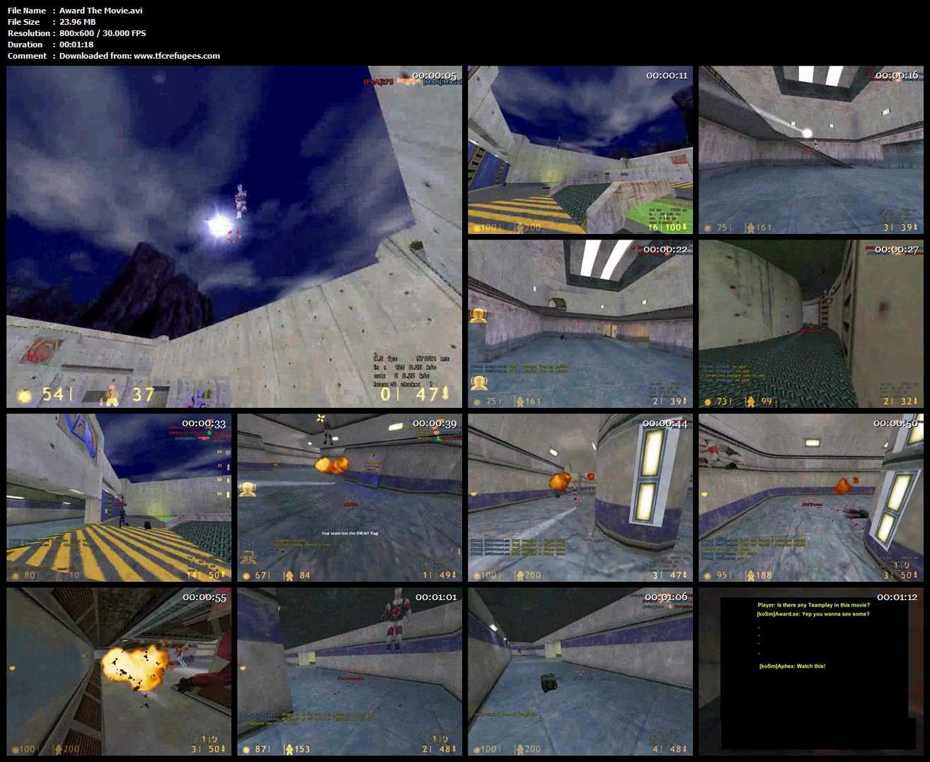The width and height of the screenshot is (930, 762).
Task: Select the thumbnail stamped 00:00:16
Action: [811, 150]
